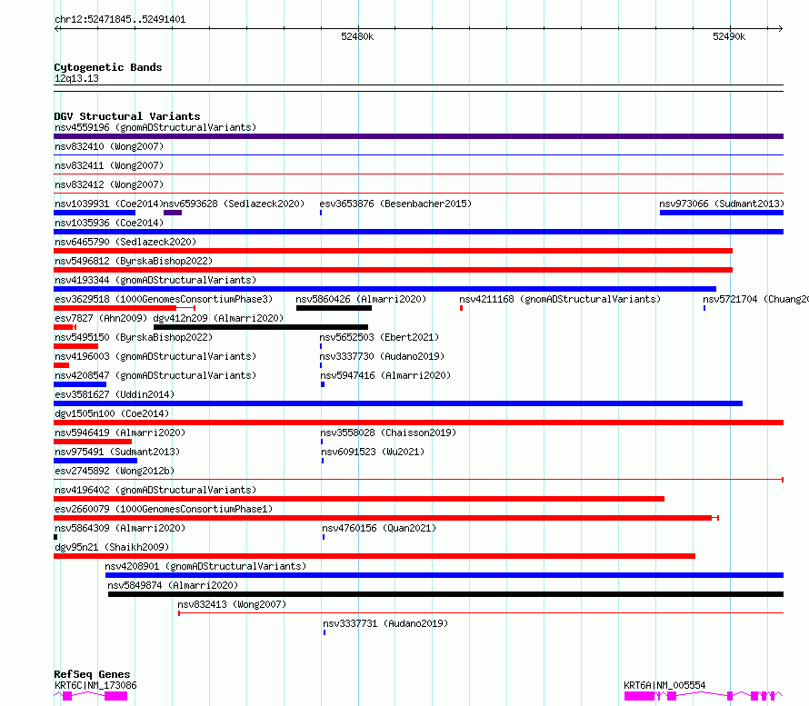The width and height of the screenshot is (809, 706).
Task: Select the nsv6593628 Sedlazeck2020 purple bar
Action: [x=173, y=213]
